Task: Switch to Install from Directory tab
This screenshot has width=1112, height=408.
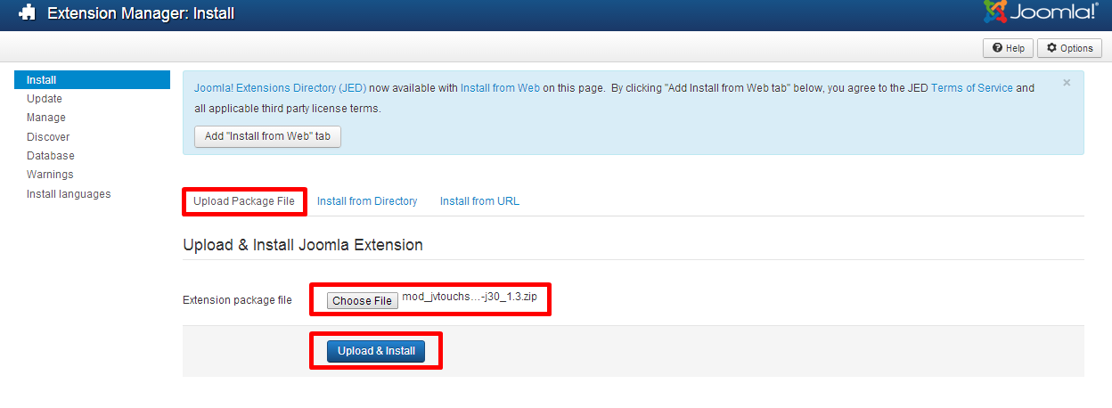Action: point(367,201)
